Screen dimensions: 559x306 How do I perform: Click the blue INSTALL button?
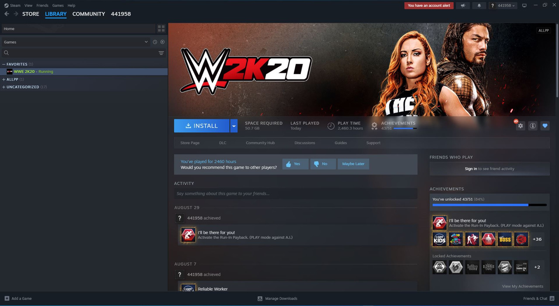point(201,126)
